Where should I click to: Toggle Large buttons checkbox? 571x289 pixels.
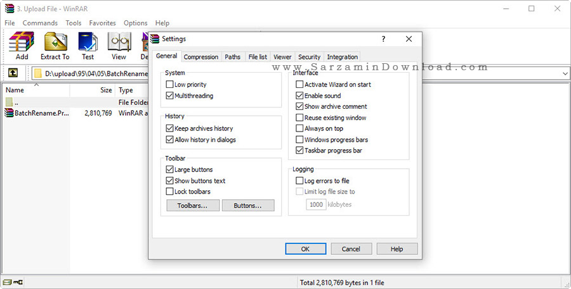(169, 169)
